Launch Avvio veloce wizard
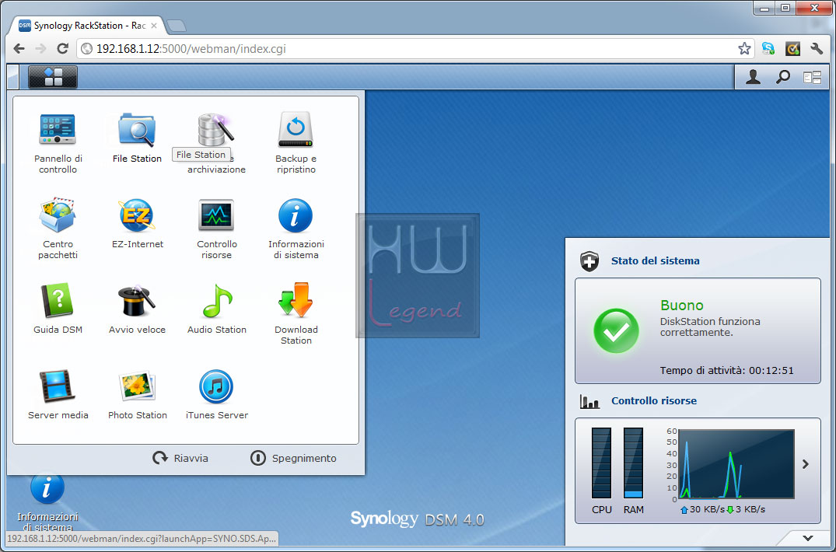The width and height of the screenshot is (836, 552). (x=137, y=308)
